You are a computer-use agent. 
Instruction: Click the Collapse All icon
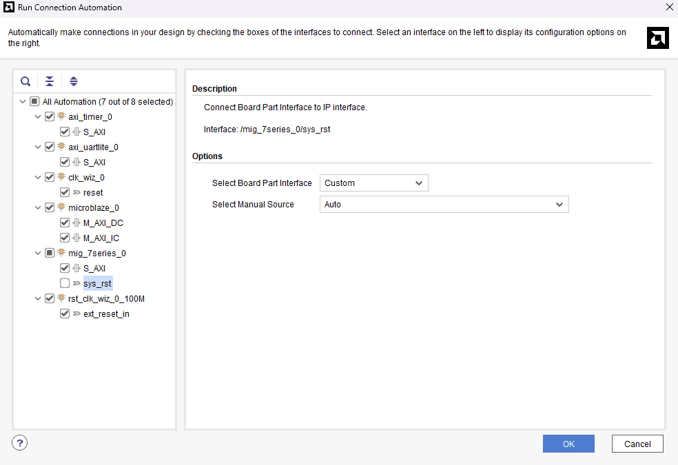coord(50,81)
